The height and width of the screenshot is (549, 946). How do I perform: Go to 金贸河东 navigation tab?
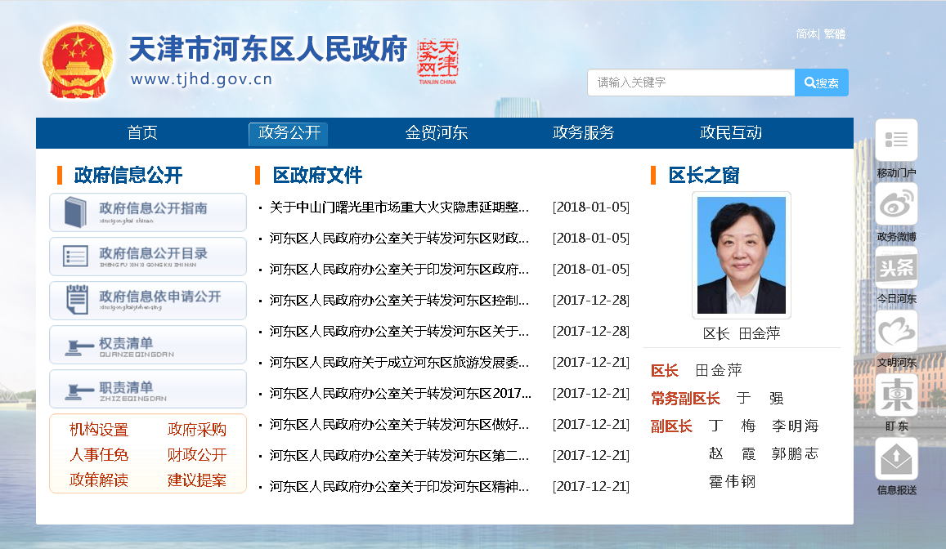coord(437,133)
